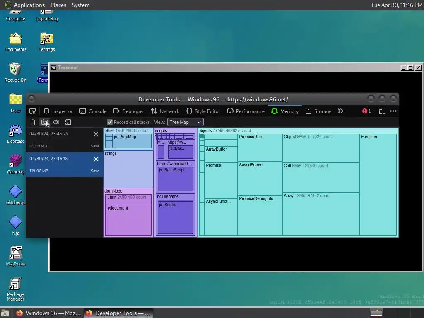Click the Object 8MiB treemap cell
The height and width of the screenshot is (318, 424).
coord(321,148)
